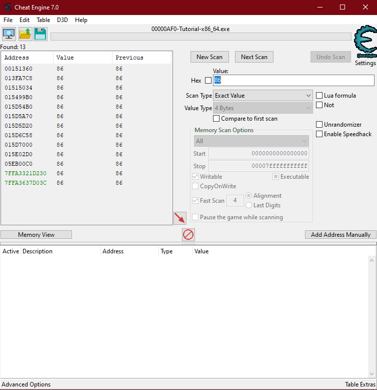Select the Alignment radio button
The width and height of the screenshot is (377, 390).
pyautogui.click(x=248, y=196)
